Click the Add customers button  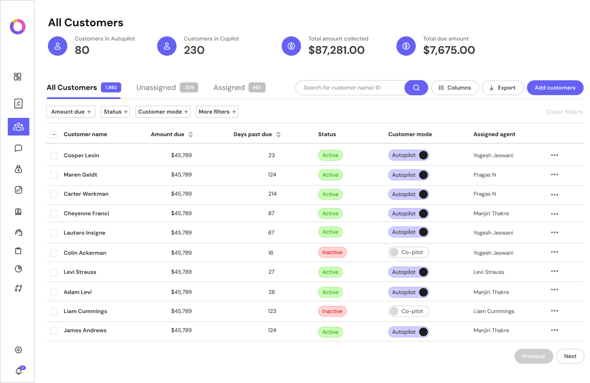555,87
